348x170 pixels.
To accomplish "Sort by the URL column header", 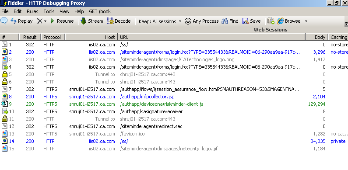I will click(x=212, y=37).
